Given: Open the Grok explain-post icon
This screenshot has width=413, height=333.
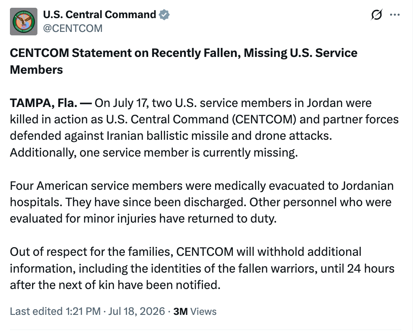Looking at the screenshot, I should (x=376, y=15).
